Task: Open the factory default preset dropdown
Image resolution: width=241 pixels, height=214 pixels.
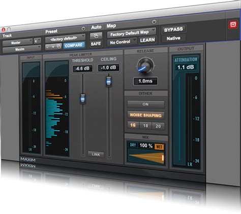Action: [65, 39]
